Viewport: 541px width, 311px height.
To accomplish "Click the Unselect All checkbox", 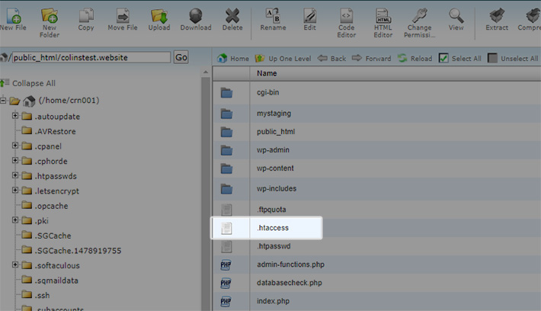I will click(492, 58).
